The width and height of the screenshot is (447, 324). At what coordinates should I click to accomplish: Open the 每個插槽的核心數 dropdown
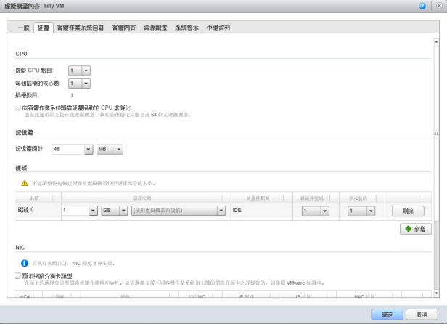pos(79,84)
